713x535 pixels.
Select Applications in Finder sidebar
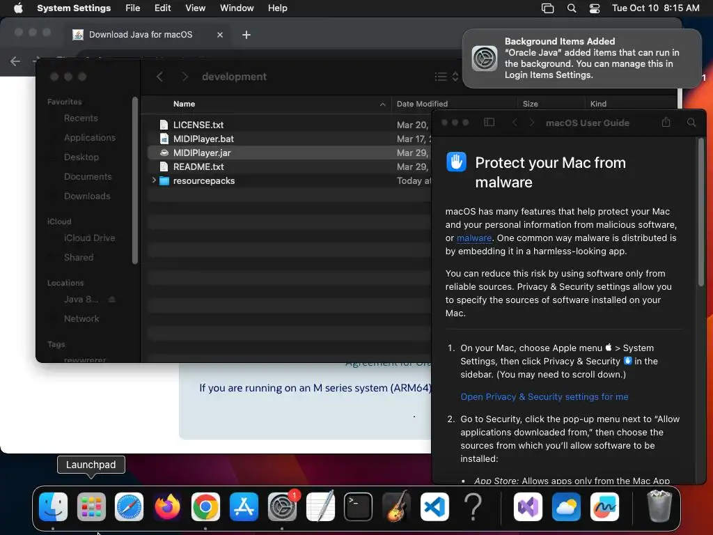pos(90,138)
